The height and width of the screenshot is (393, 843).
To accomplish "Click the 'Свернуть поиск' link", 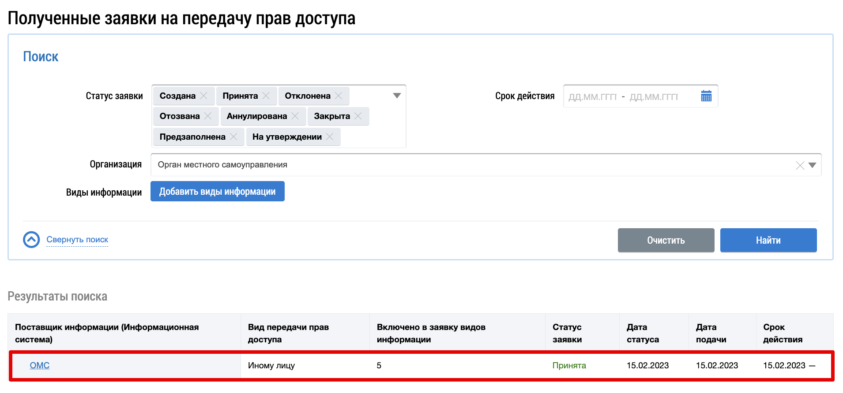I will (x=77, y=240).
